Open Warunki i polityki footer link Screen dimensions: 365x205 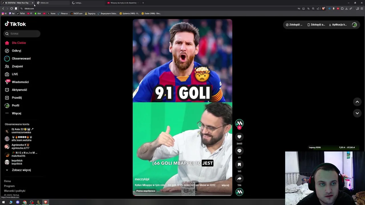[15, 191]
